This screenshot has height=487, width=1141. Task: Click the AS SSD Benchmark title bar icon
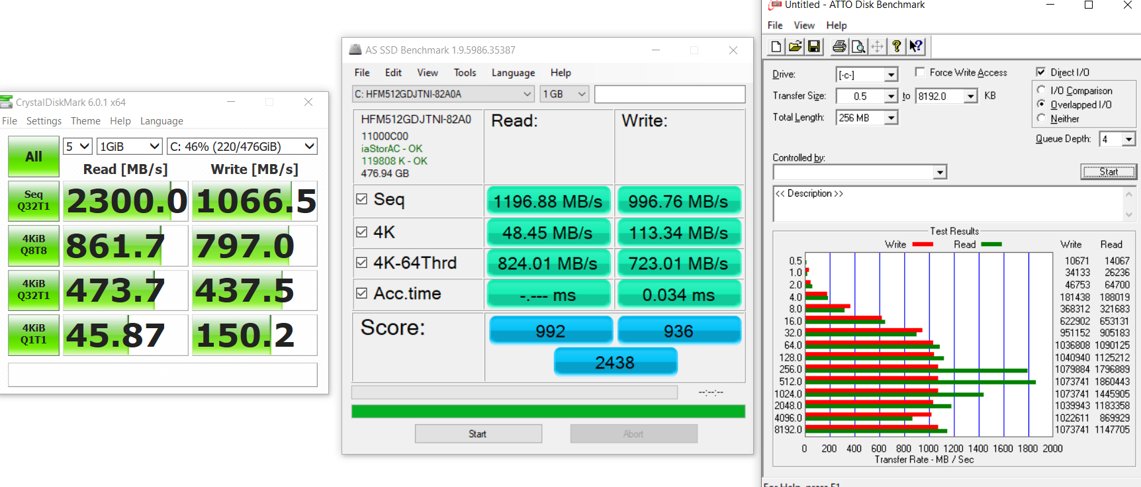click(355, 50)
